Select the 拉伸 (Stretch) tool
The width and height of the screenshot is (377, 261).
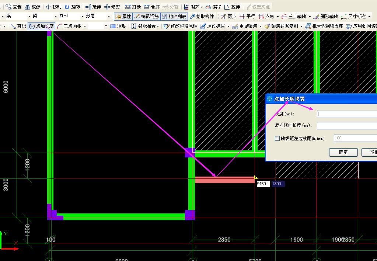click(232, 7)
